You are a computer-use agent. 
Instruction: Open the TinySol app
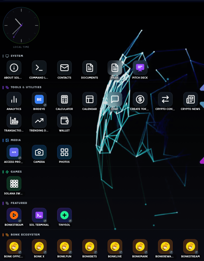coord(64,215)
